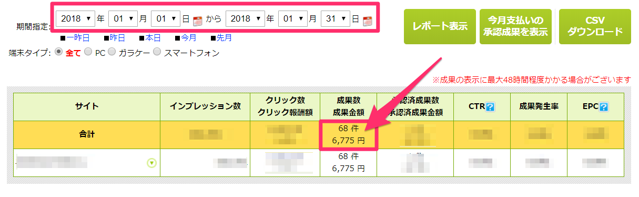Click the 本日 quick date link
This screenshot has width=639, height=197.
pos(153,38)
